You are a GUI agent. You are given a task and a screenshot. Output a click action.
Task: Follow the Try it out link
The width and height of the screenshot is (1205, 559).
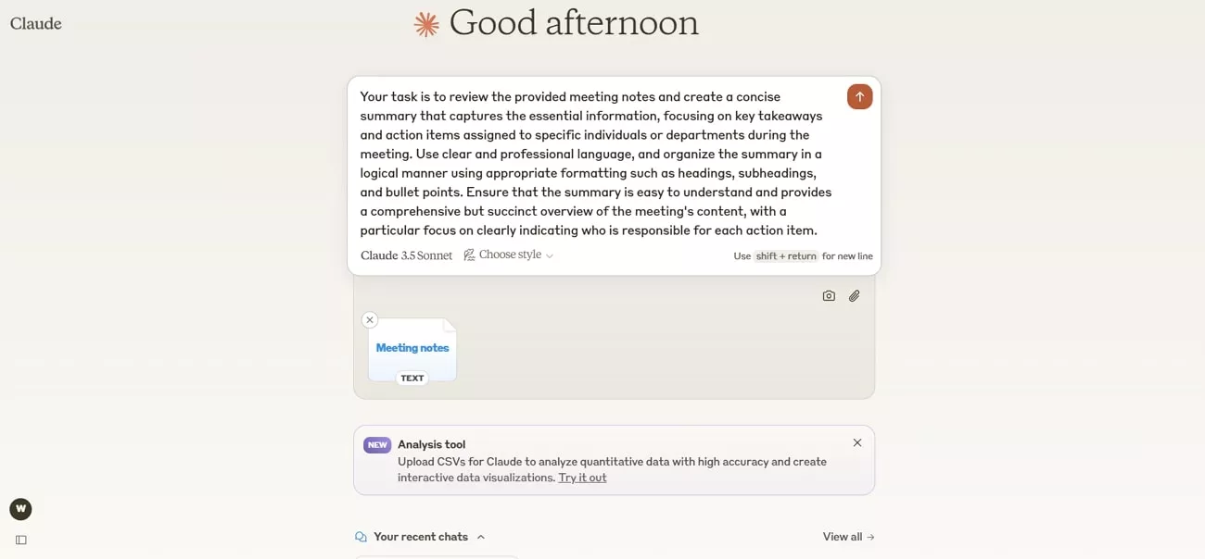582,478
